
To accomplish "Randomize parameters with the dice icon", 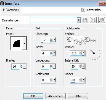I will (x=93, y=20).
